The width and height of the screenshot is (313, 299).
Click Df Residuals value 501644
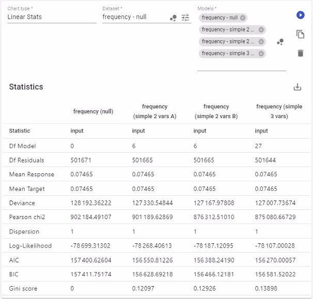tap(265, 160)
